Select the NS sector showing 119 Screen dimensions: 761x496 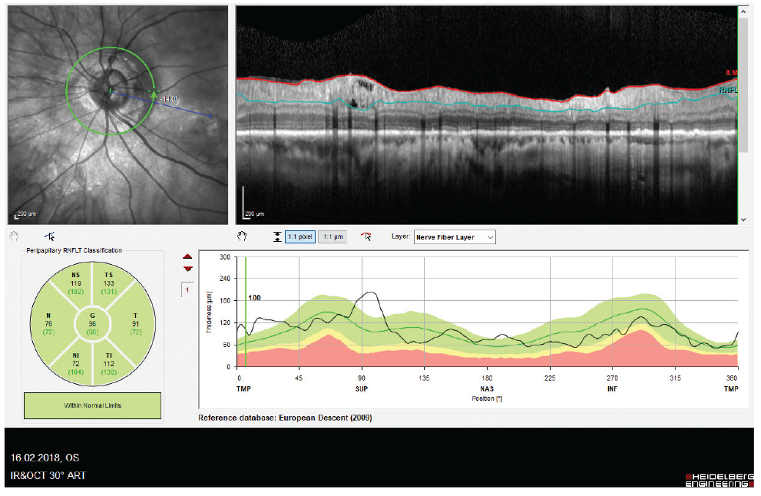pyautogui.click(x=76, y=283)
